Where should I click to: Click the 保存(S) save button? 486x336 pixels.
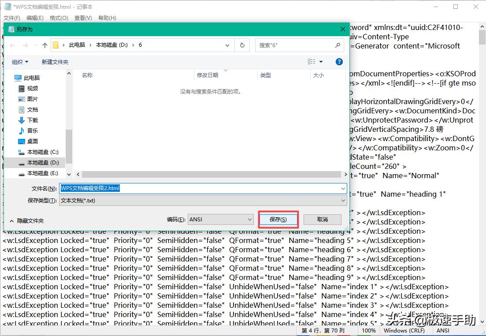tap(278, 219)
